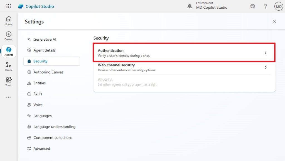Click the Settings heading
285x161 pixels.
click(34, 22)
